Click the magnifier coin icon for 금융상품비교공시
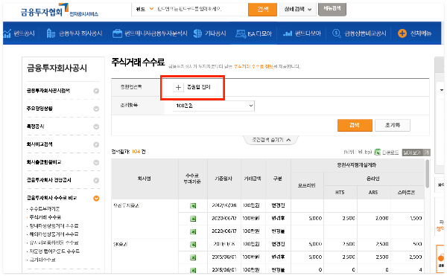The height and width of the screenshot is (276, 447). click(337, 33)
